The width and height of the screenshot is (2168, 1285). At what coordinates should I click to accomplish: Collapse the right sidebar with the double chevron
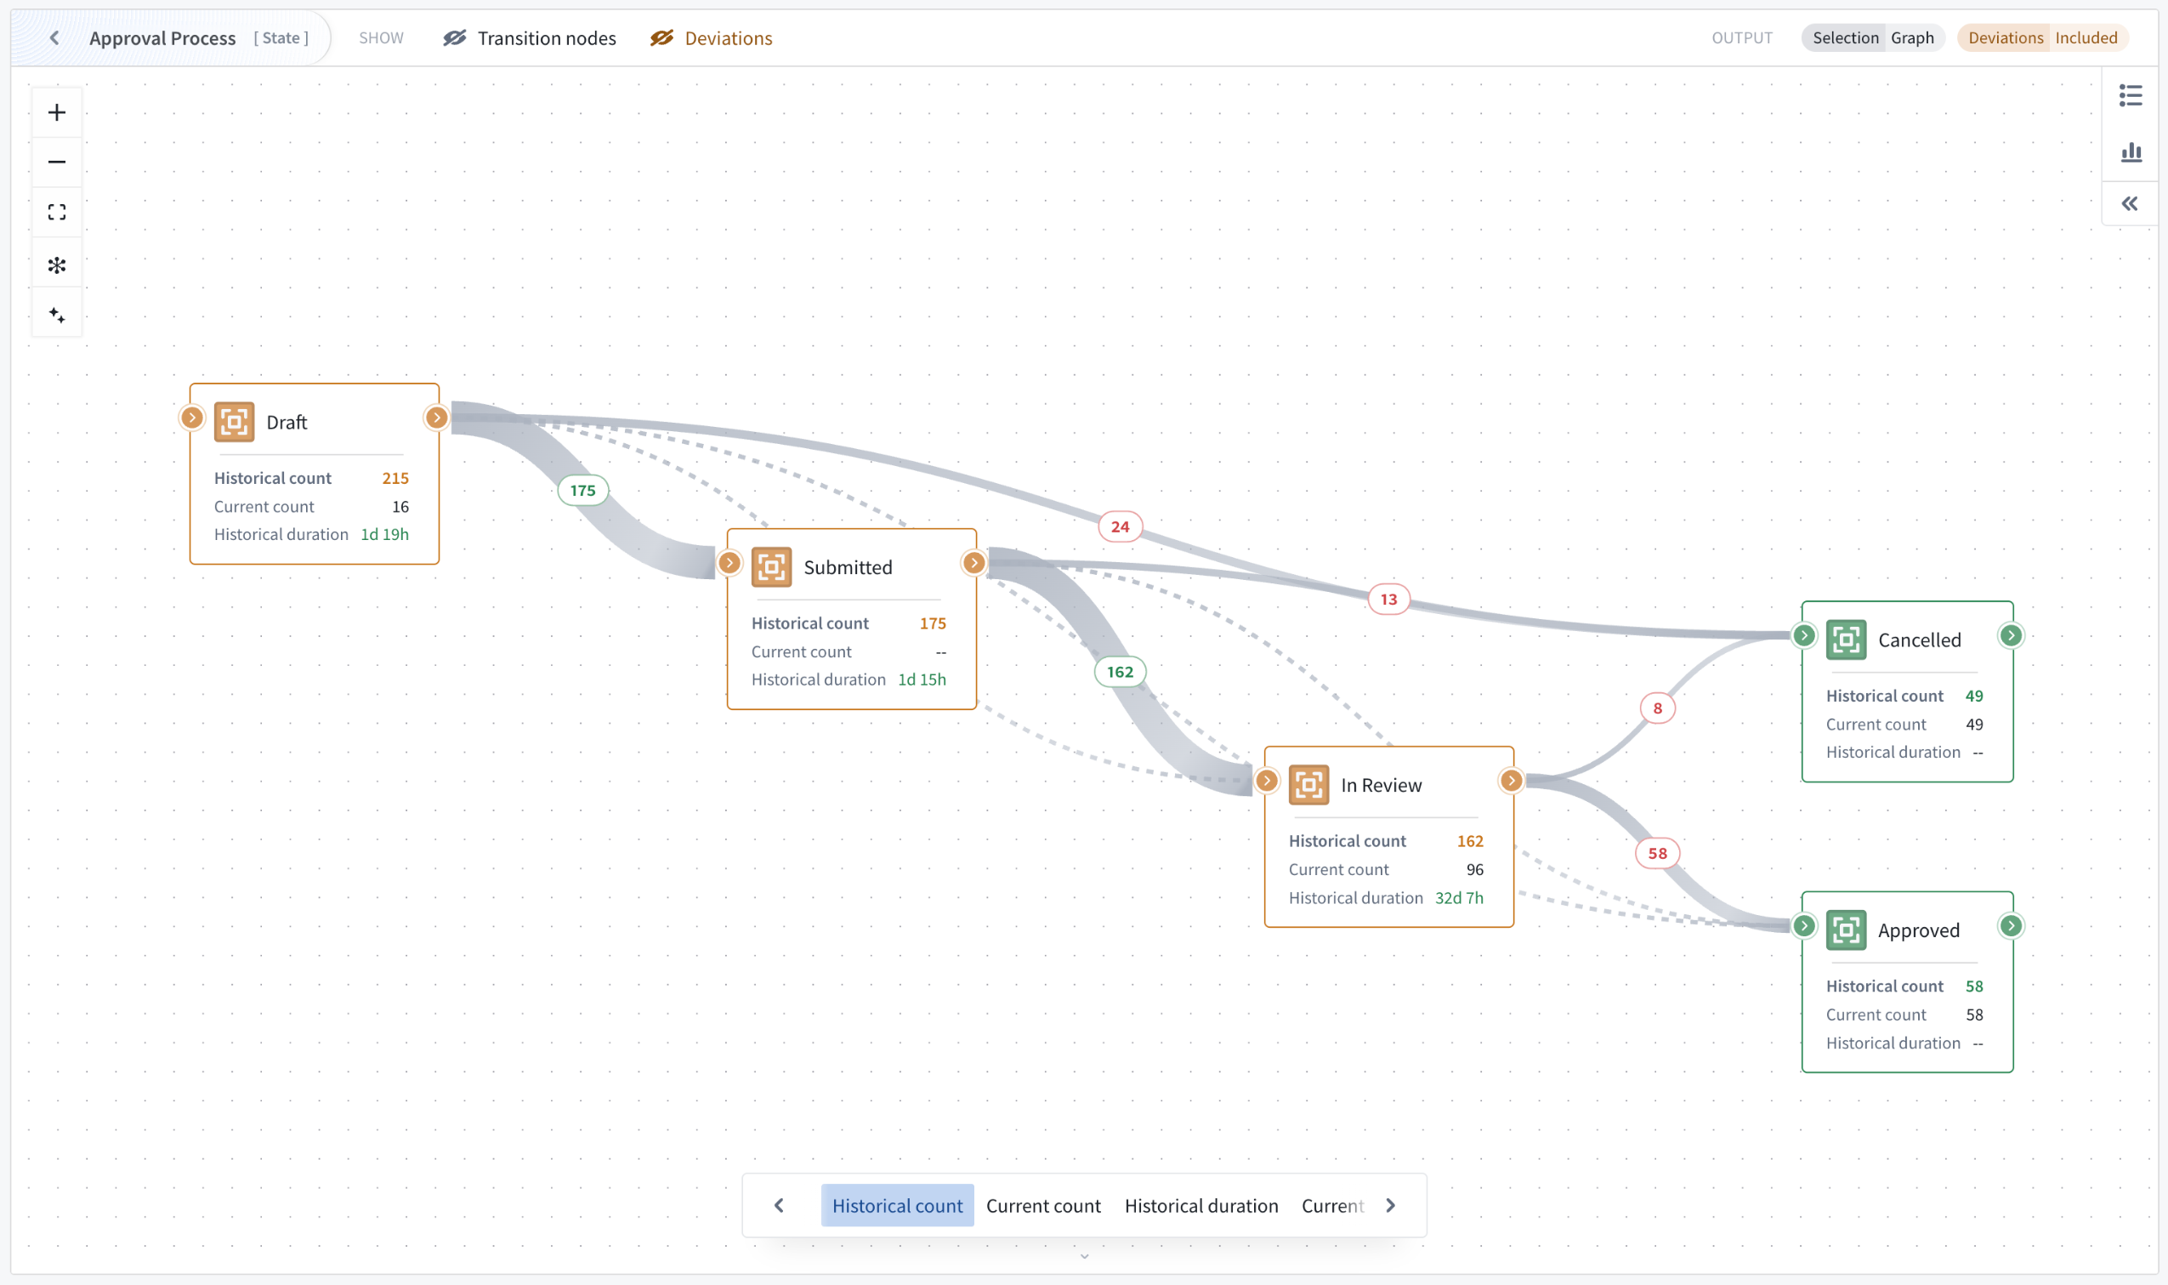click(2131, 202)
